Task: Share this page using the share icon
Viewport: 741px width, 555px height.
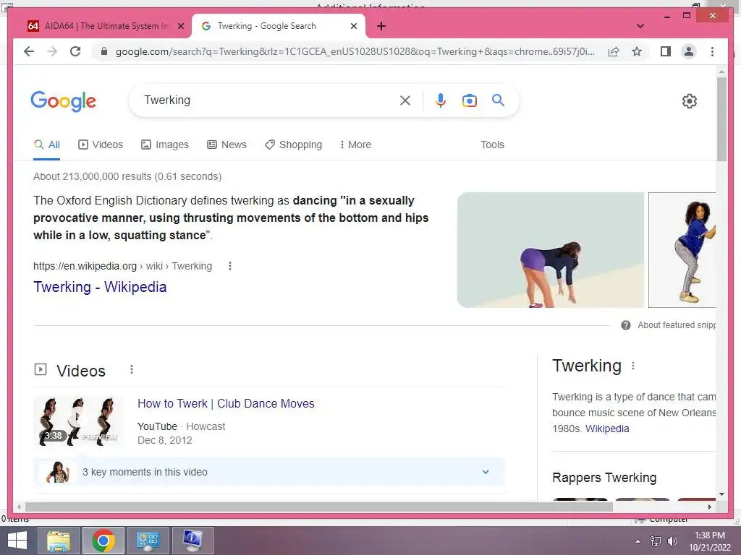Action: click(614, 51)
